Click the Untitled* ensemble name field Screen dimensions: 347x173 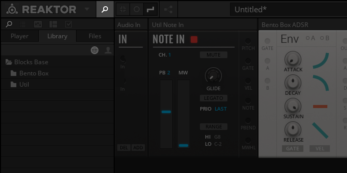click(x=288, y=9)
